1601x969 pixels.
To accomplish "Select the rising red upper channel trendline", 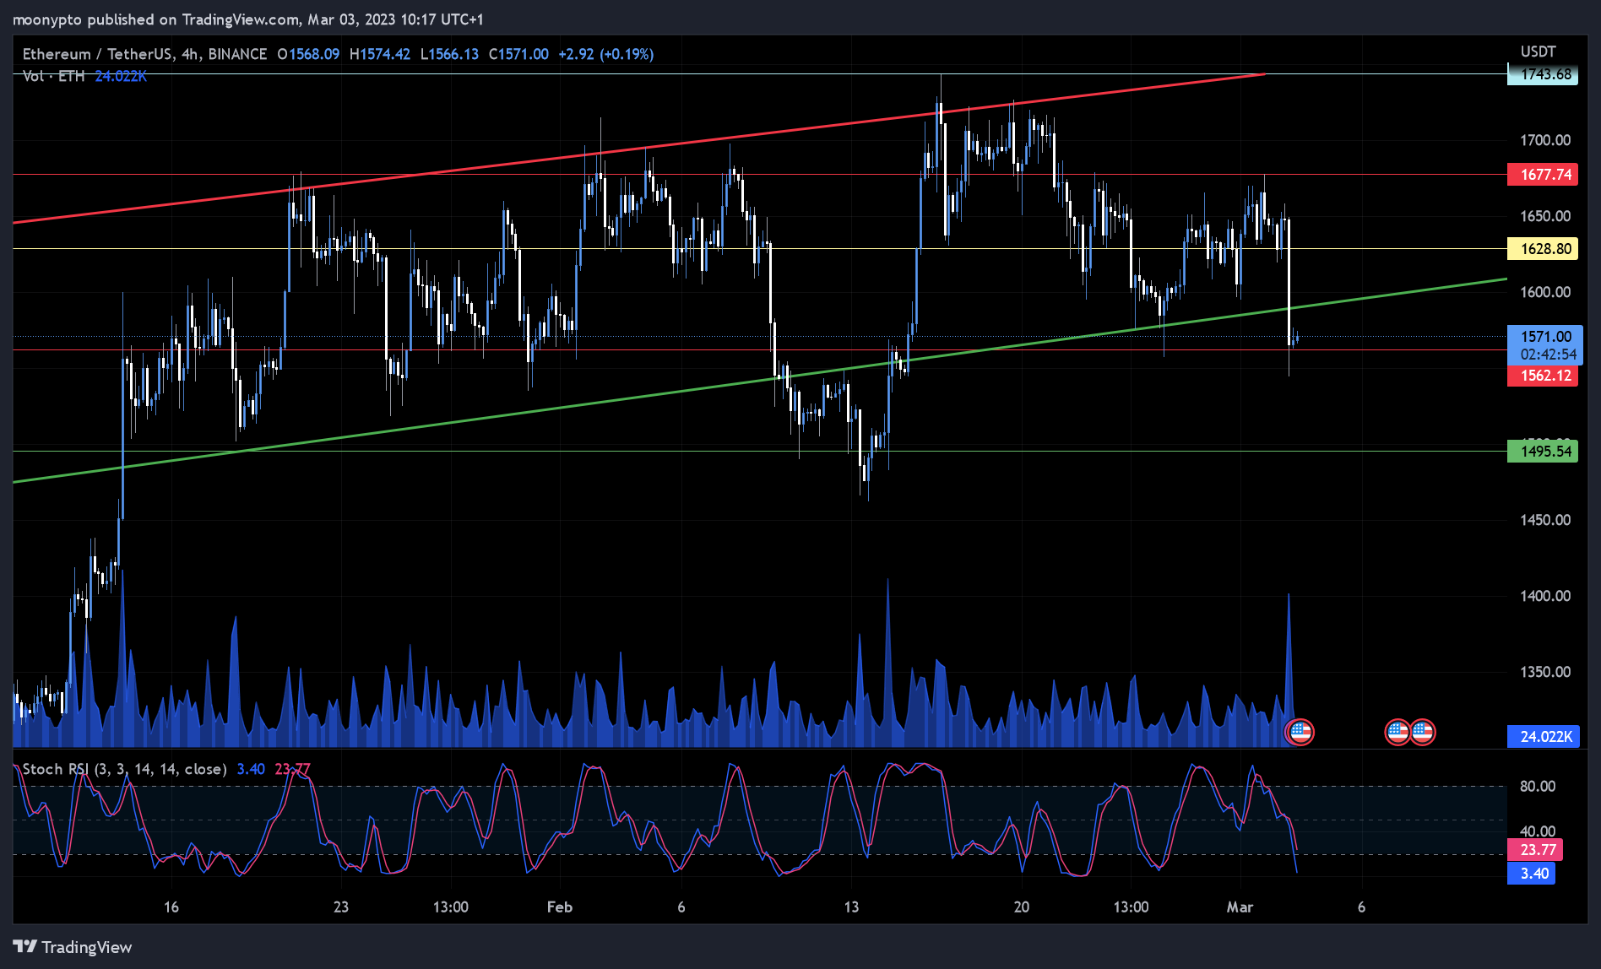I will click(639, 149).
